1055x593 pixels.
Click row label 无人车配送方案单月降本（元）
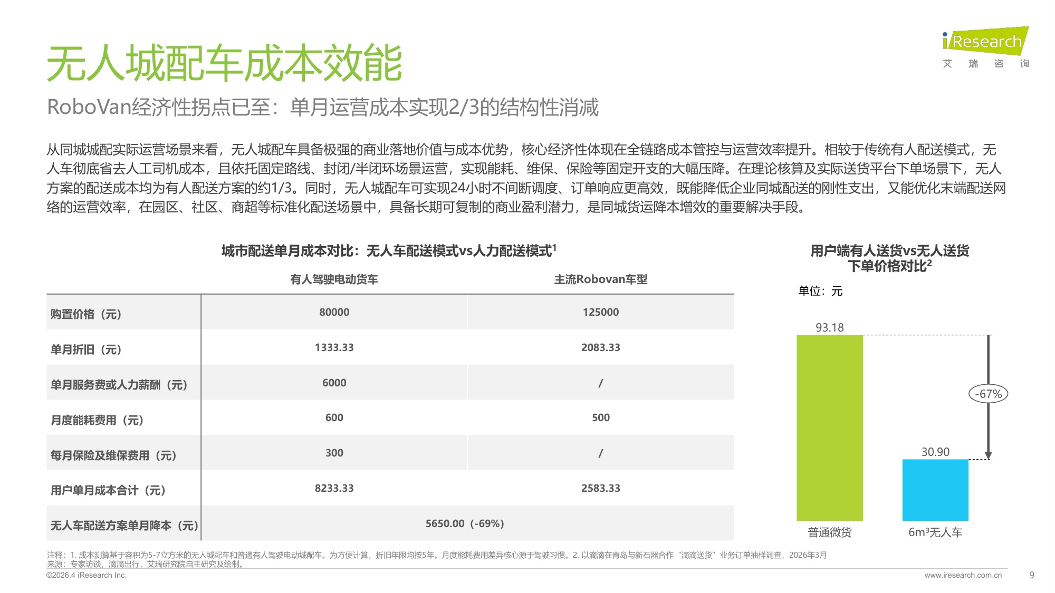coord(124,526)
